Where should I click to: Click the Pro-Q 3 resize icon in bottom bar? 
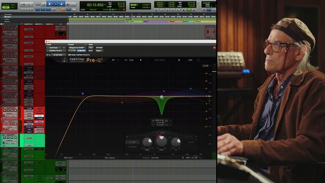pyautogui.click(x=200, y=158)
